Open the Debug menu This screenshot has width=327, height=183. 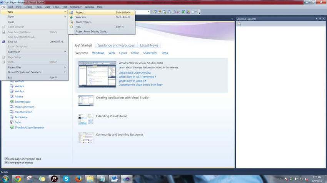tap(28, 7)
